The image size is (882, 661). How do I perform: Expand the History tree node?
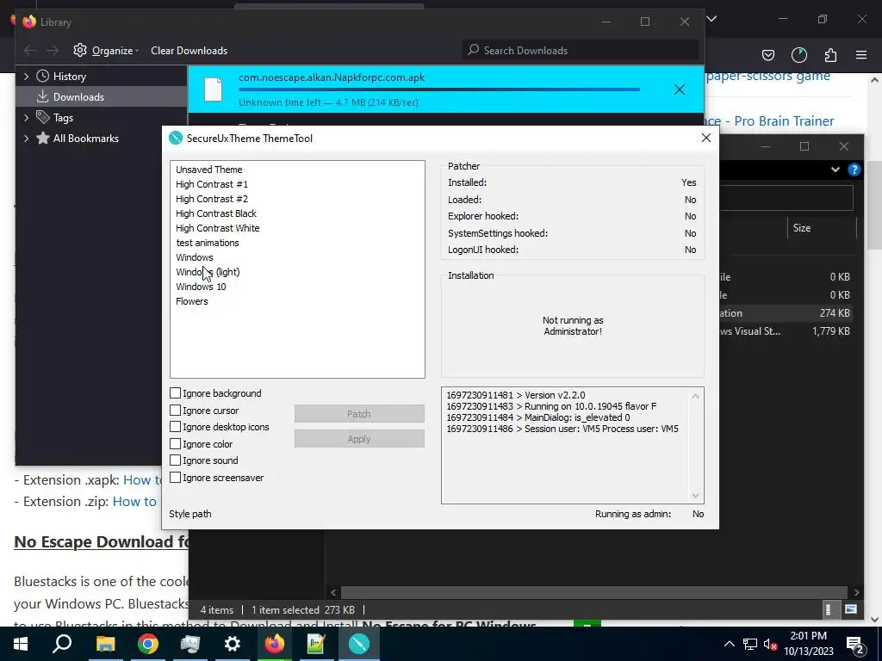pyautogui.click(x=26, y=76)
